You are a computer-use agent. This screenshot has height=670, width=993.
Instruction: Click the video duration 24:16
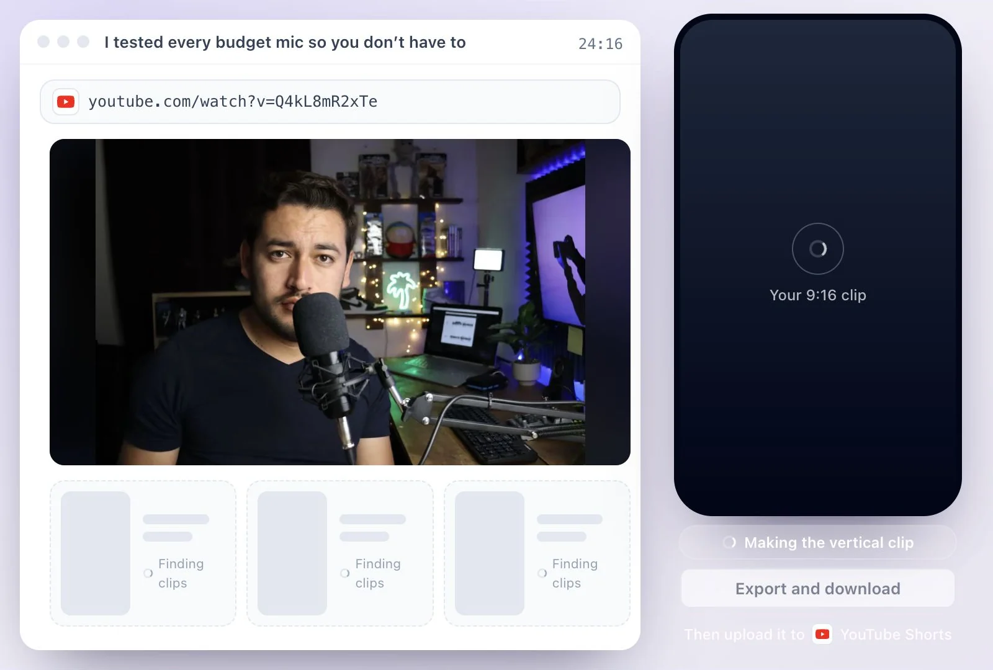point(600,44)
